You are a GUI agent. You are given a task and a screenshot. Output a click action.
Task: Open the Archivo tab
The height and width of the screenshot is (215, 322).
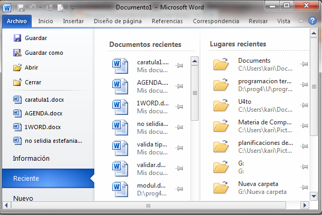[x=17, y=21]
